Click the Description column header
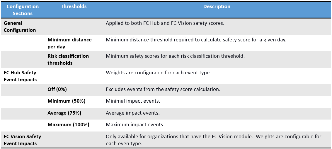This screenshot has height=149, width=332. click(217, 6)
